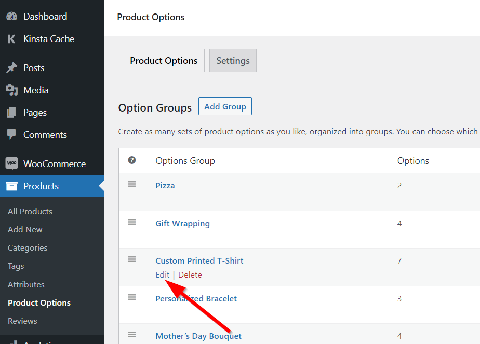Open the Attributes page
This screenshot has width=480, height=344.
pyautogui.click(x=26, y=284)
